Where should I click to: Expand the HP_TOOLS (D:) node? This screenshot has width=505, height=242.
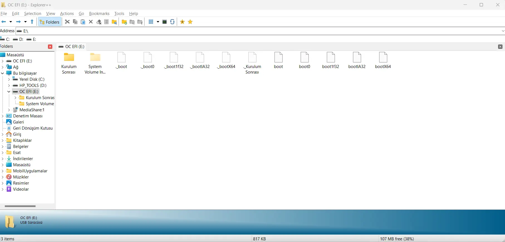(9, 85)
